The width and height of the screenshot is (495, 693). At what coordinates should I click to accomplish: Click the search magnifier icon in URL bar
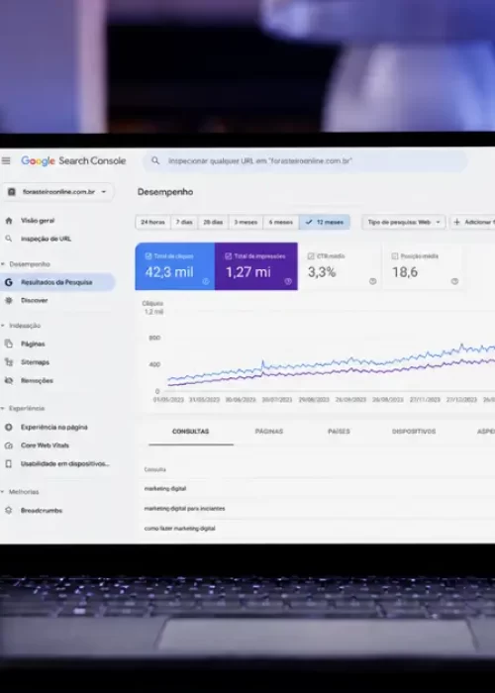pos(155,160)
